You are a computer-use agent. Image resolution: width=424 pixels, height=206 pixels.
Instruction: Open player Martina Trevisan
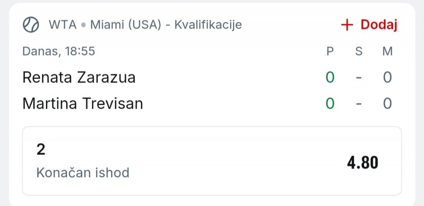click(x=83, y=104)
